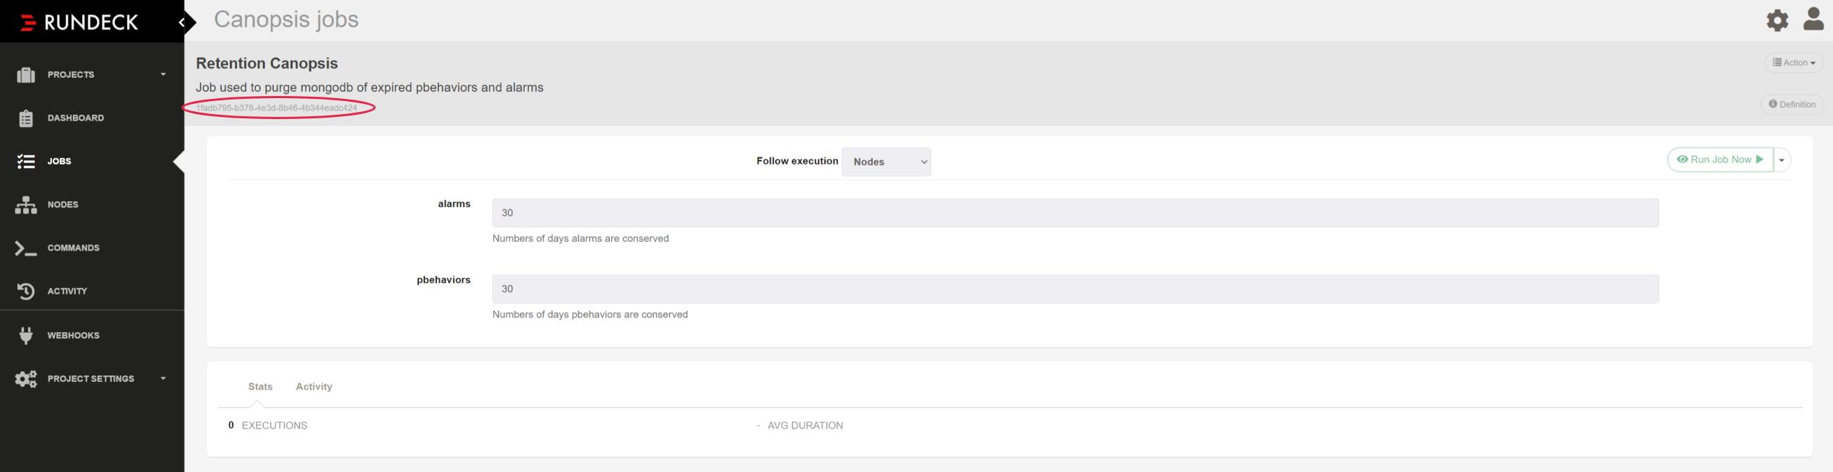
Task: Open the Follow execution Nodes dropdown
Action: 886,162
